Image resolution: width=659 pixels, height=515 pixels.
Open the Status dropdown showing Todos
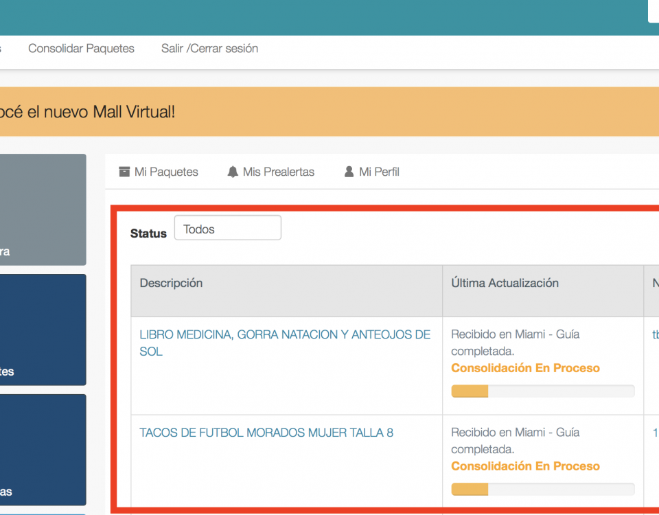click(x=228, y=228)
